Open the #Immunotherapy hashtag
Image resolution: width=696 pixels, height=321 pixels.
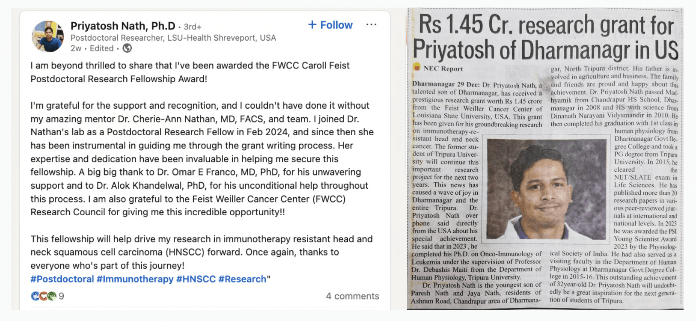pyautogui.click(x=135, y=279)
